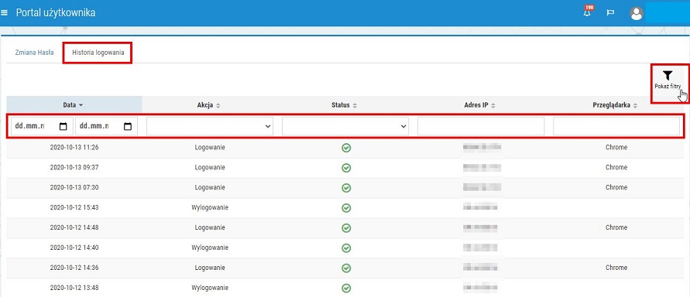Focus the start date filter field
The height and width of the screenshot is (297, 690).
pyautogui.click(x=42, y=126)
